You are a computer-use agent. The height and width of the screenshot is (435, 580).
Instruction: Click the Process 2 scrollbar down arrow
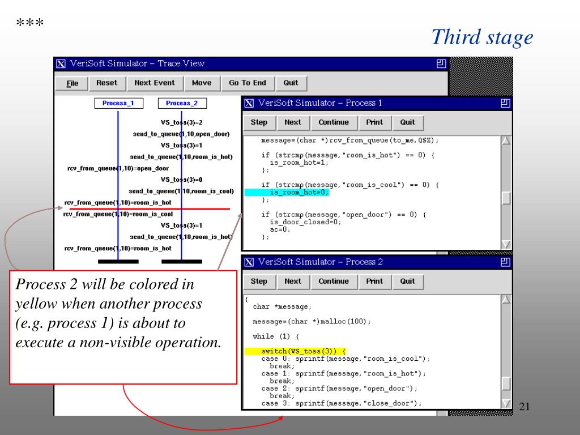click(506, 403)
